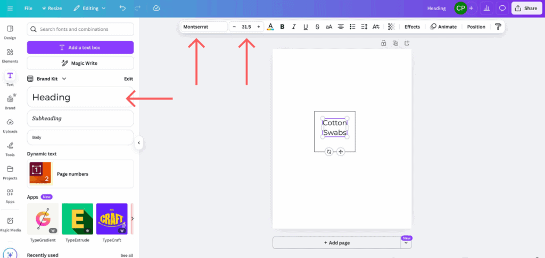Screen dimensions: 545x258
Task: Toggle uppercase aA formatting
Action: point(329,27)
